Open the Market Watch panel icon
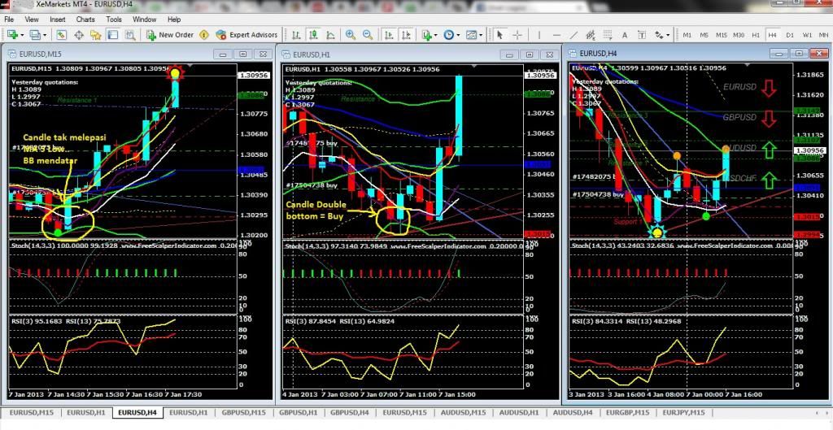 [x=59, y=35]
